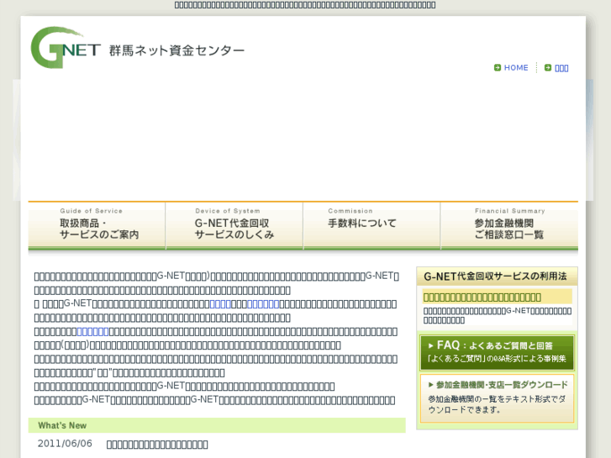Click the green arrow icon beside HOME

(498, 68)
